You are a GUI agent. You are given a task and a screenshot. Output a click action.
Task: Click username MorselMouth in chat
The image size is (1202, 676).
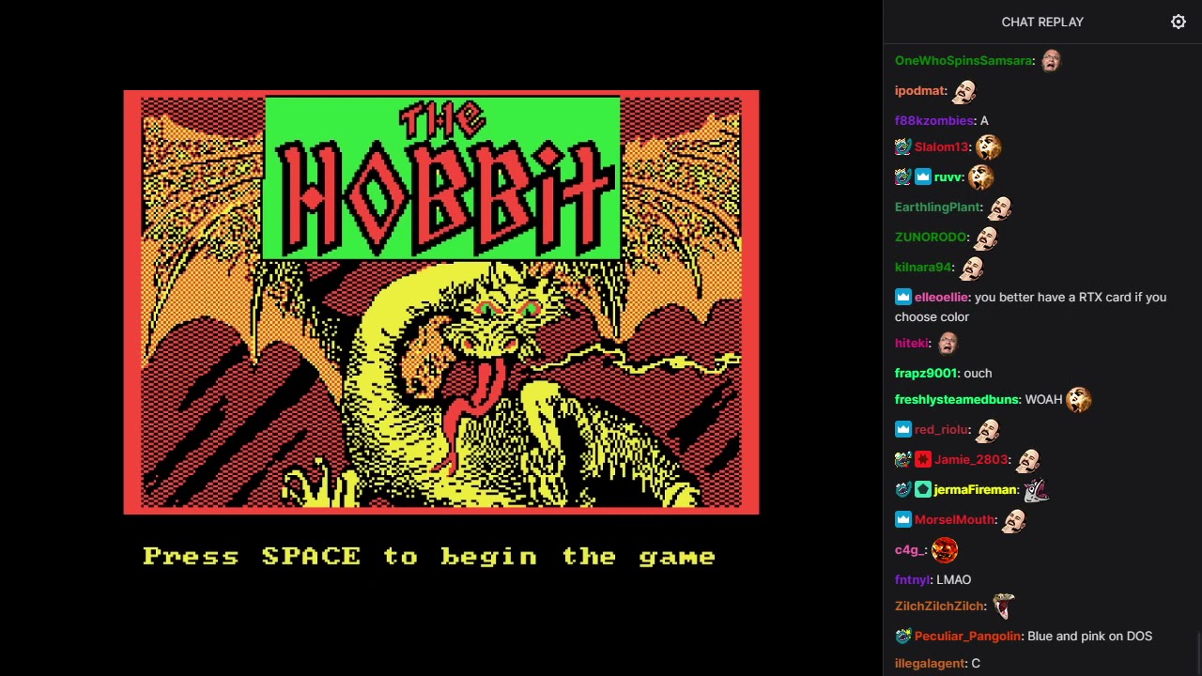[954, 519]
